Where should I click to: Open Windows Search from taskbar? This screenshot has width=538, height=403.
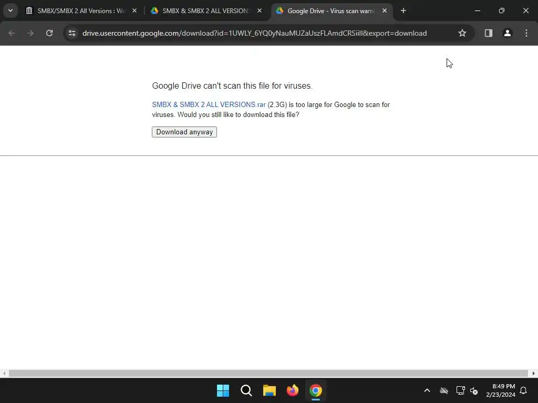pos(246,390)
